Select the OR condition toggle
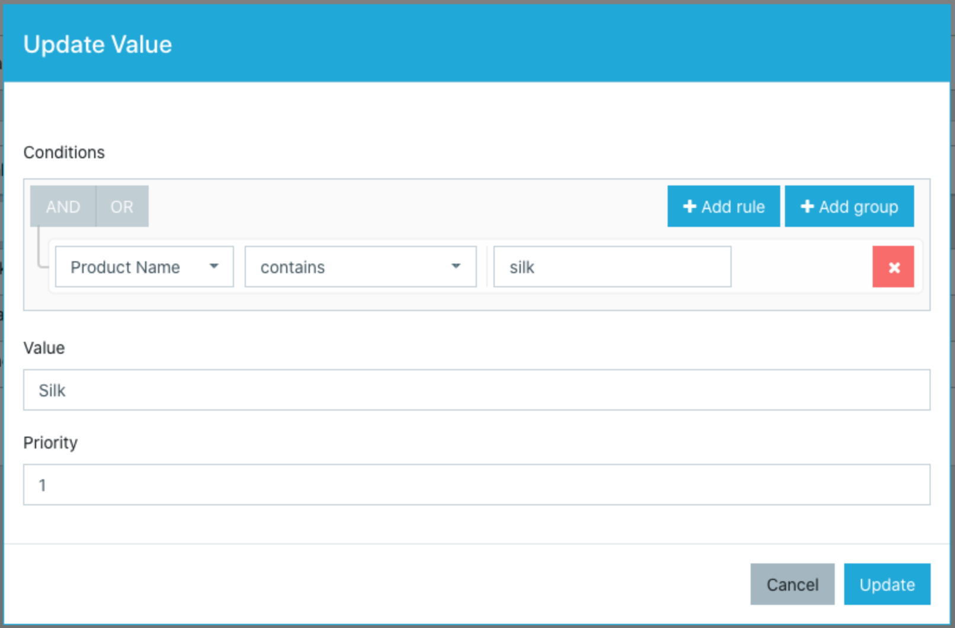The image size is (955, 628). tap(122, 207)
